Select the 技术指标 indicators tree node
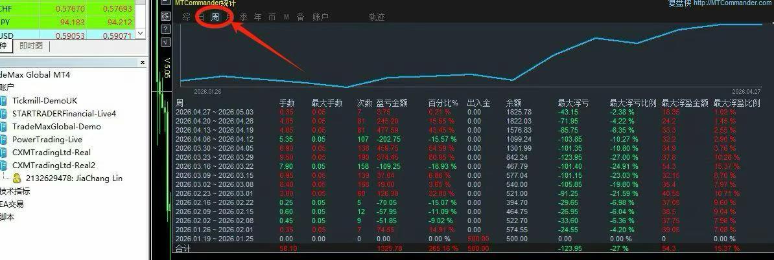This screenshot has width=774, height=260. coord(15,191)
